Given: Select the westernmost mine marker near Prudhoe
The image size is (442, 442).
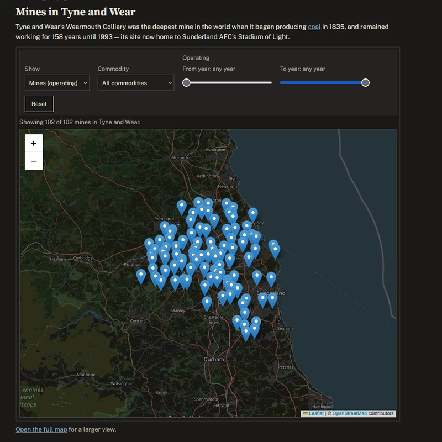Looking at the screenshot, I should (141, 276).
